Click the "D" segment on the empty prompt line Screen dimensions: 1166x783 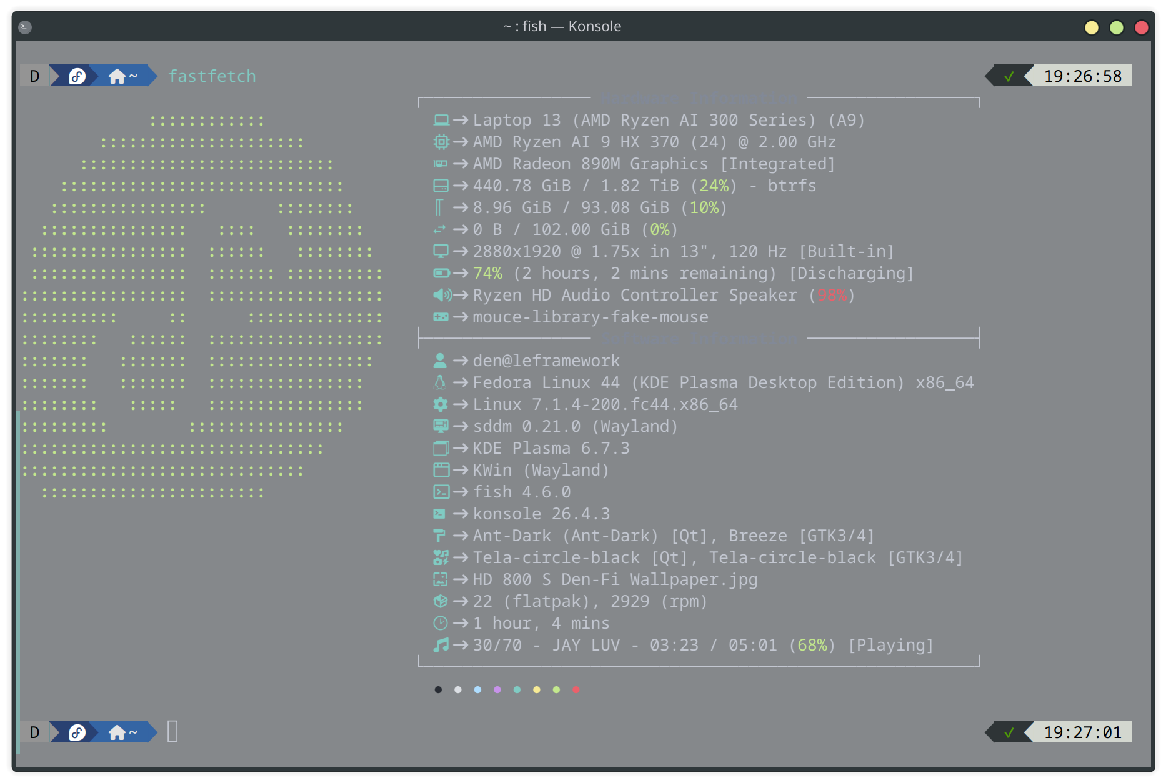35,732
